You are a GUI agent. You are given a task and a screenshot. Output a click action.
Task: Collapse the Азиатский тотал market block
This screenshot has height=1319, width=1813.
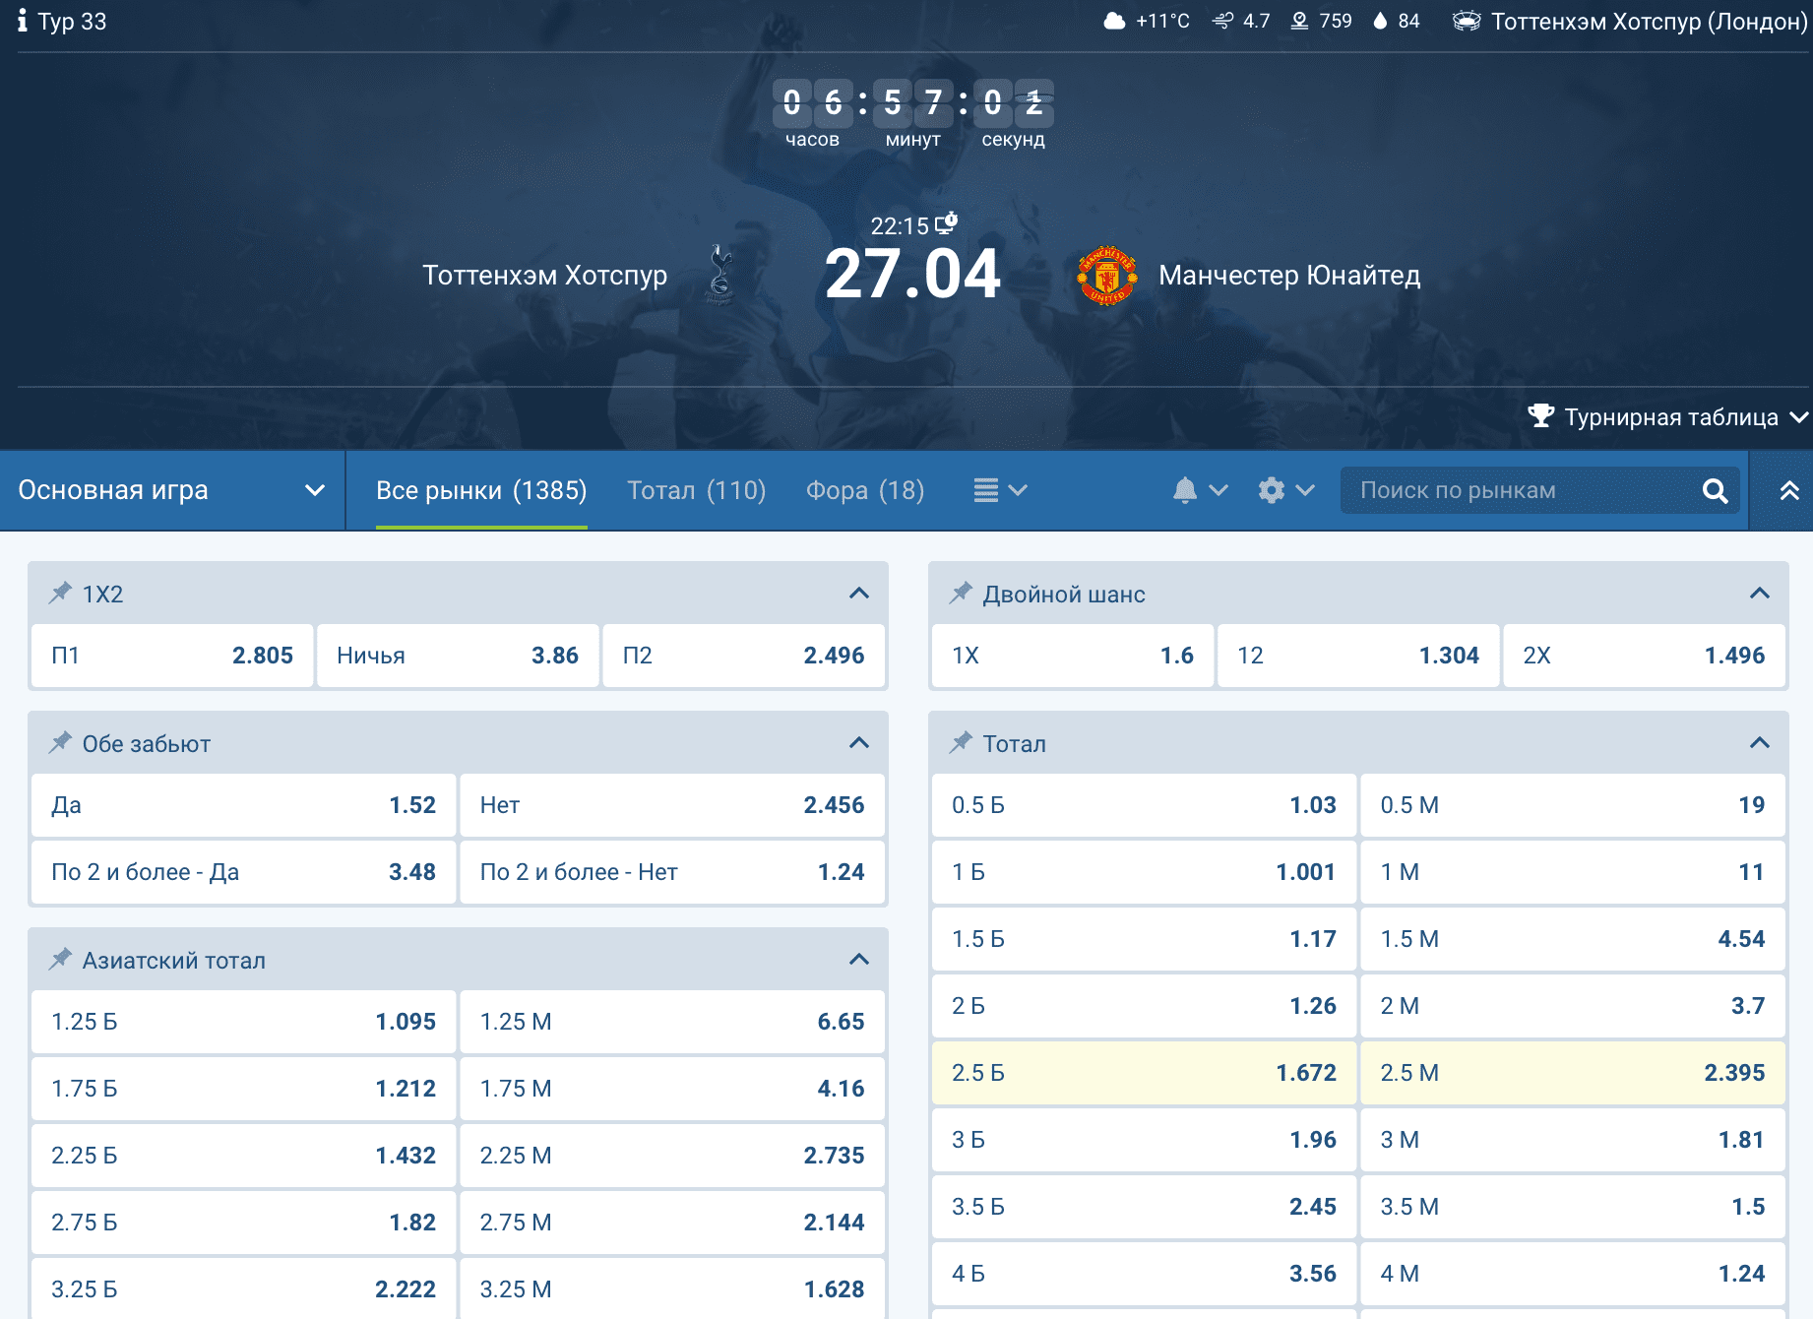[858, 959]
